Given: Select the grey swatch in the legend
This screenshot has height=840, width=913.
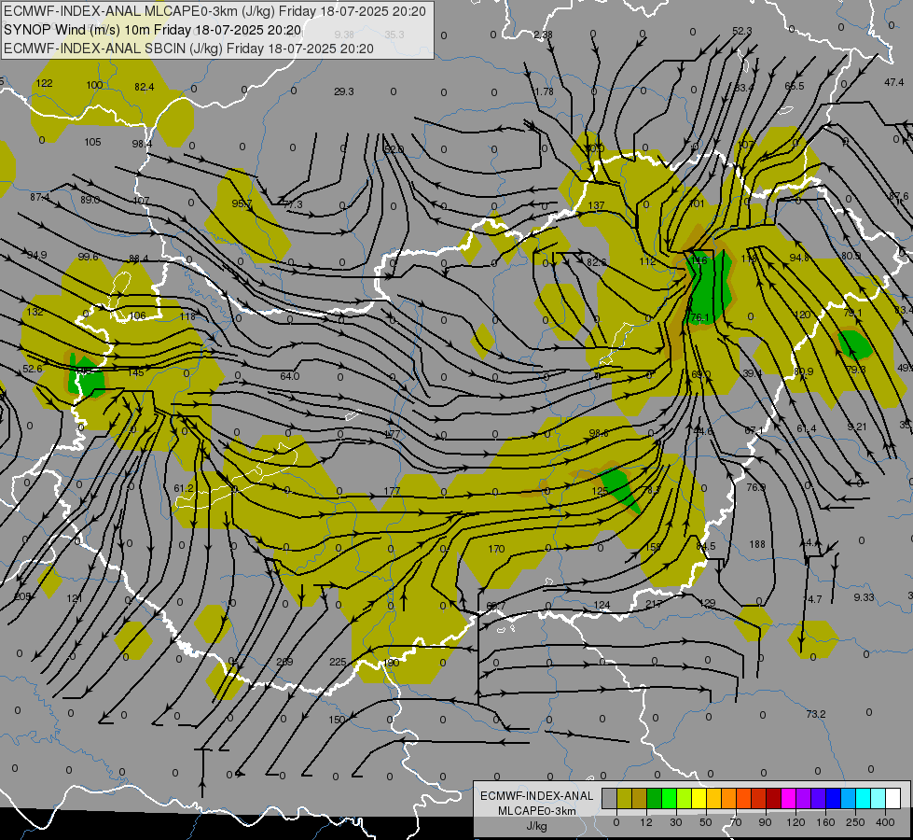Looking at the screenshot, I should pos(609,798).
